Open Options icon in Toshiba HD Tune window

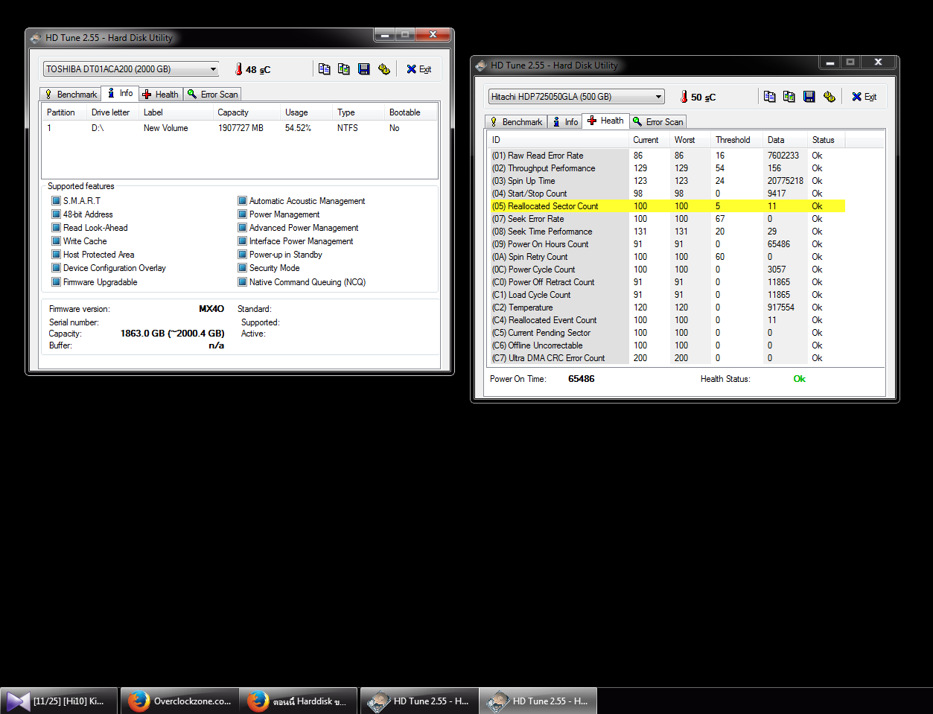tap(383, 68)
